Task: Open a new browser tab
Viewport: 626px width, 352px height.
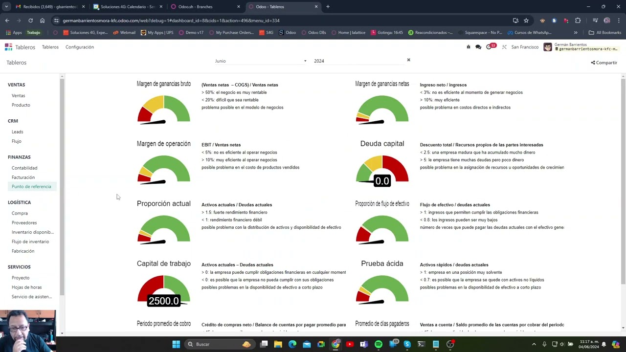Action: (x=328, y=7)
